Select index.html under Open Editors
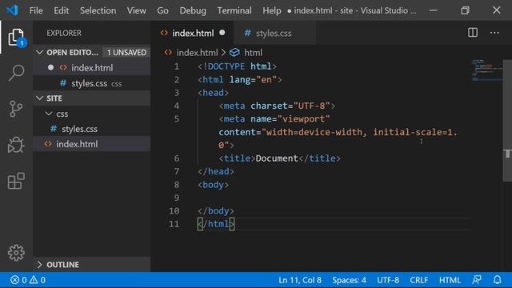 (x=92, y=67)
